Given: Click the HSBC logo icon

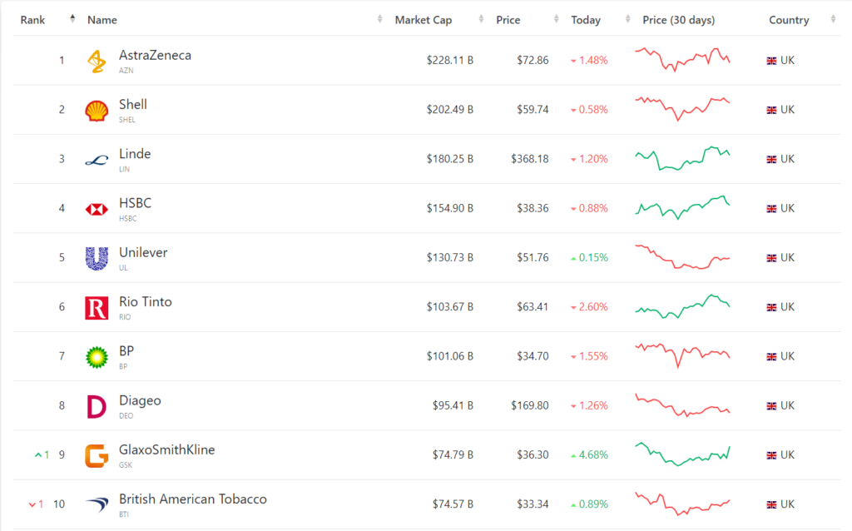Looking at the screenshot, I should point(97,209).
